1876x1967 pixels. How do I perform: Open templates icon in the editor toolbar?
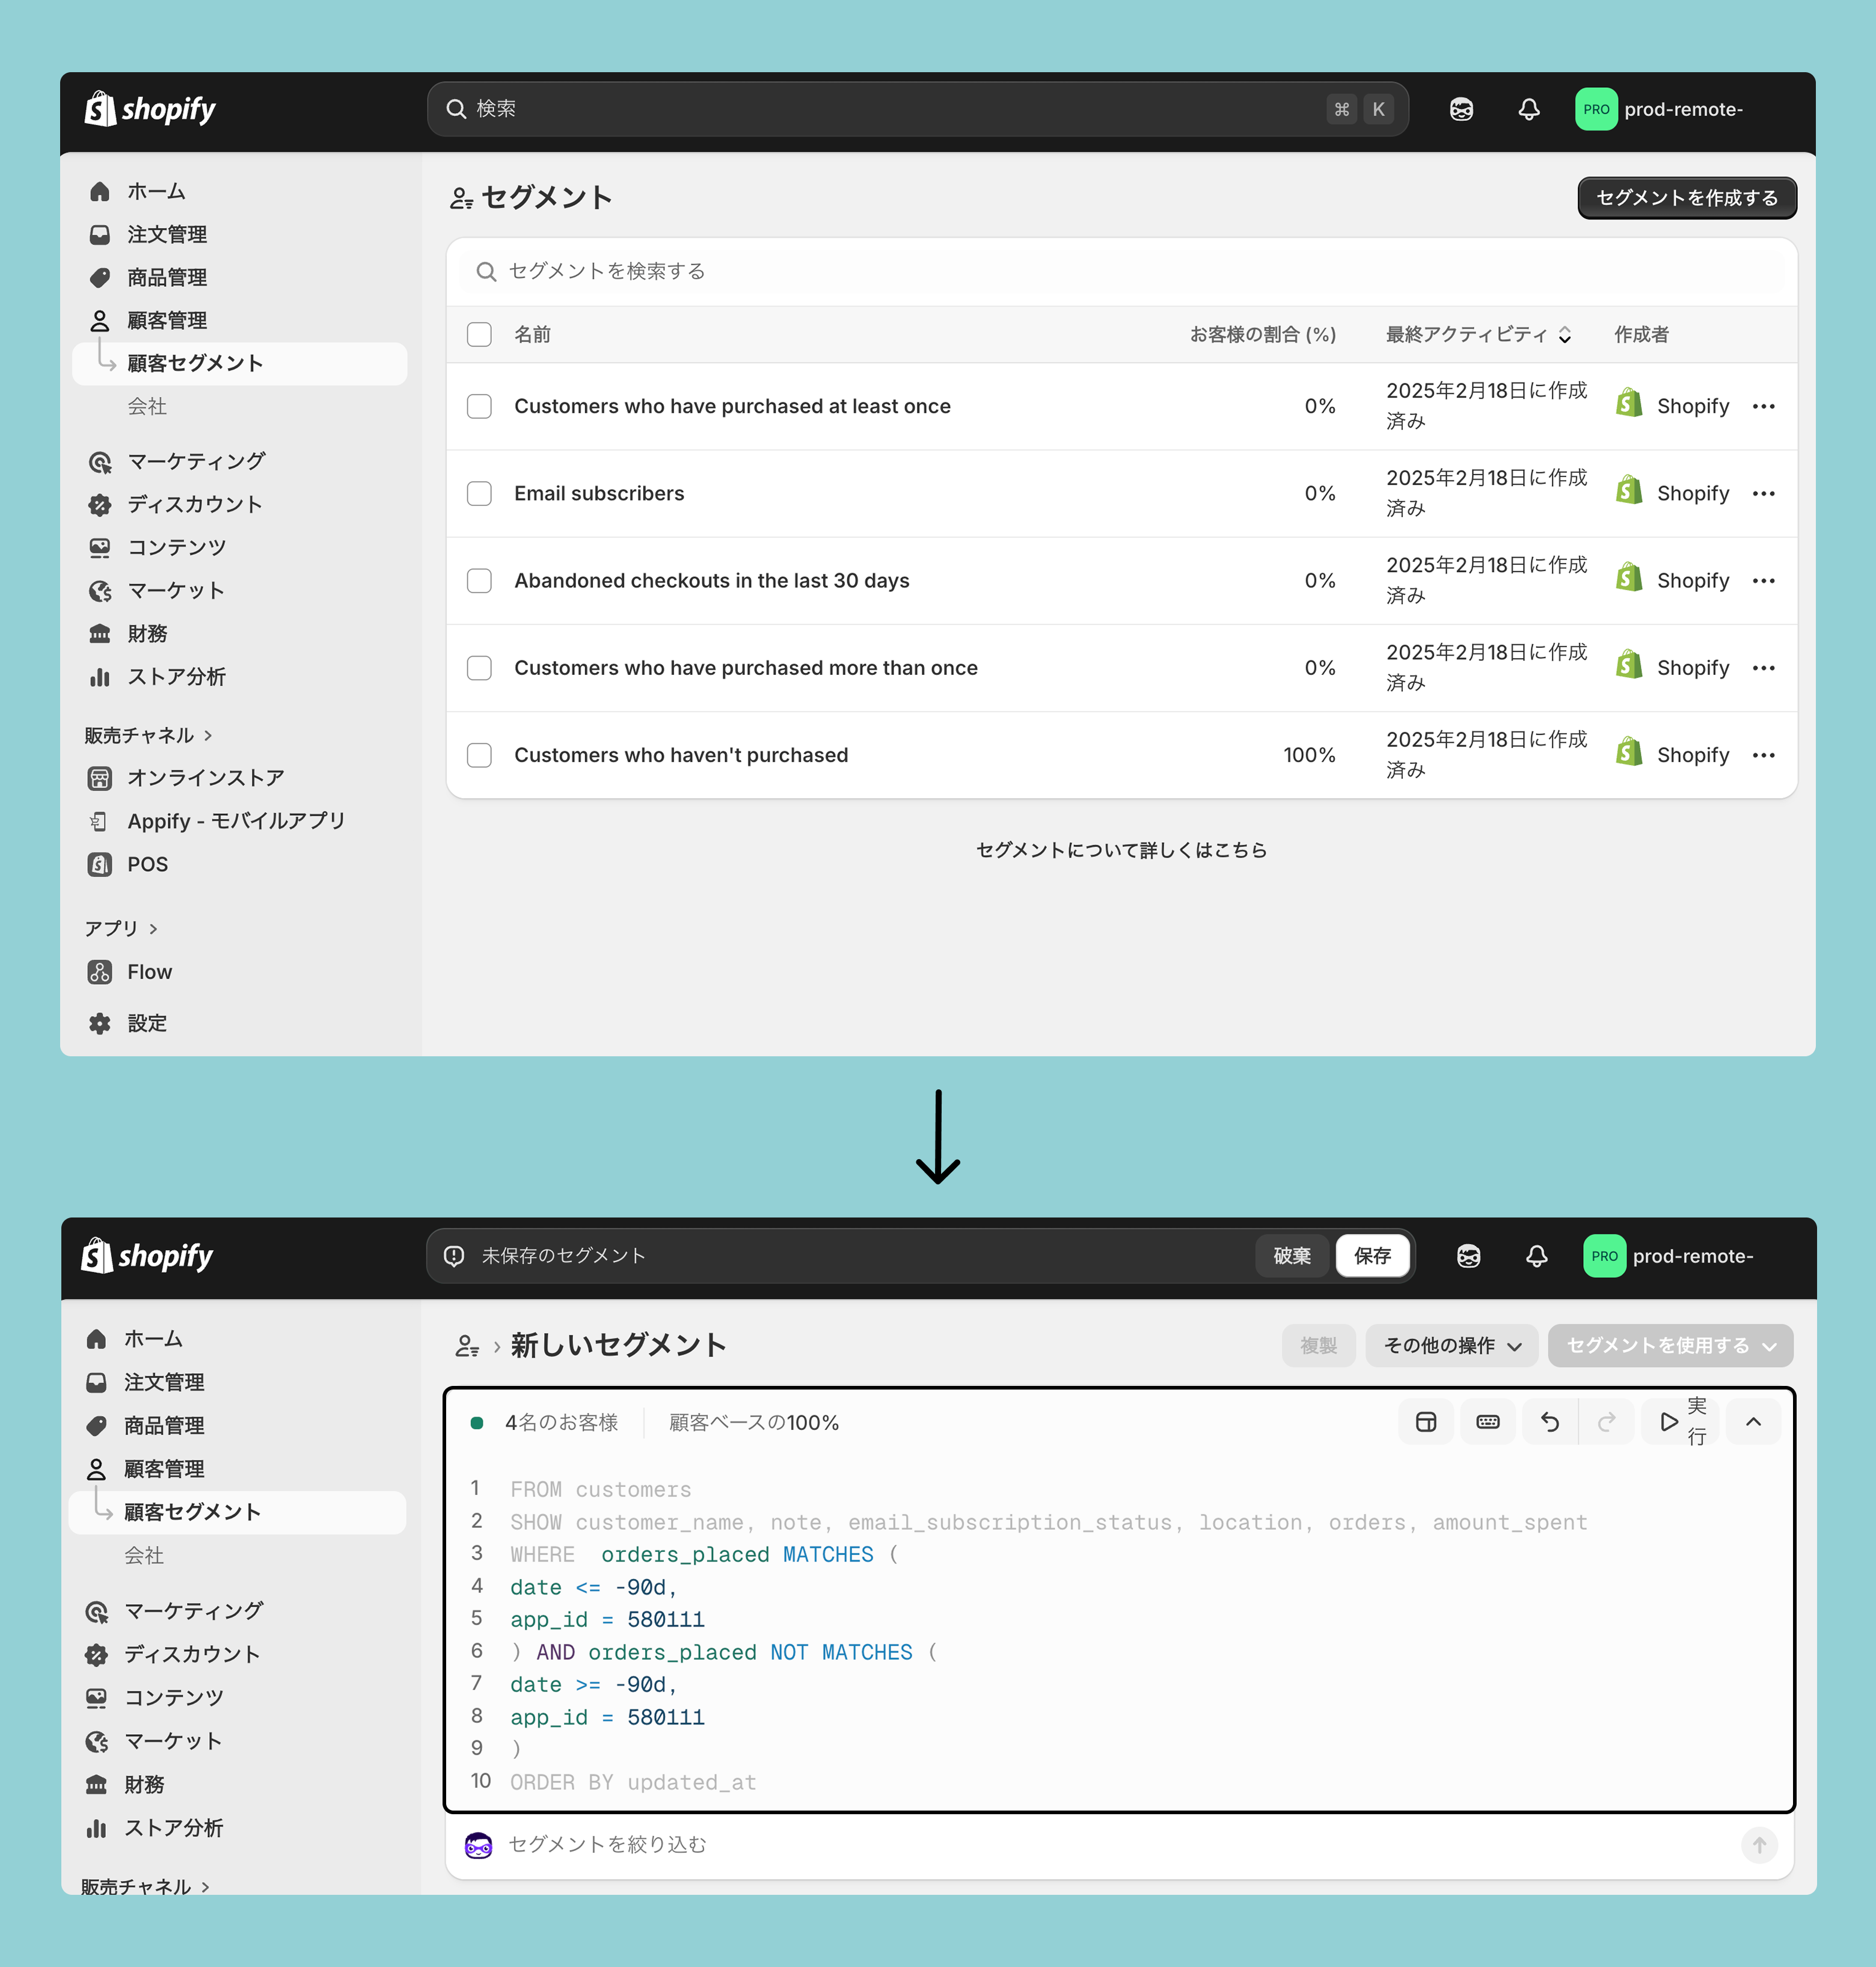click(1426, 1422)
